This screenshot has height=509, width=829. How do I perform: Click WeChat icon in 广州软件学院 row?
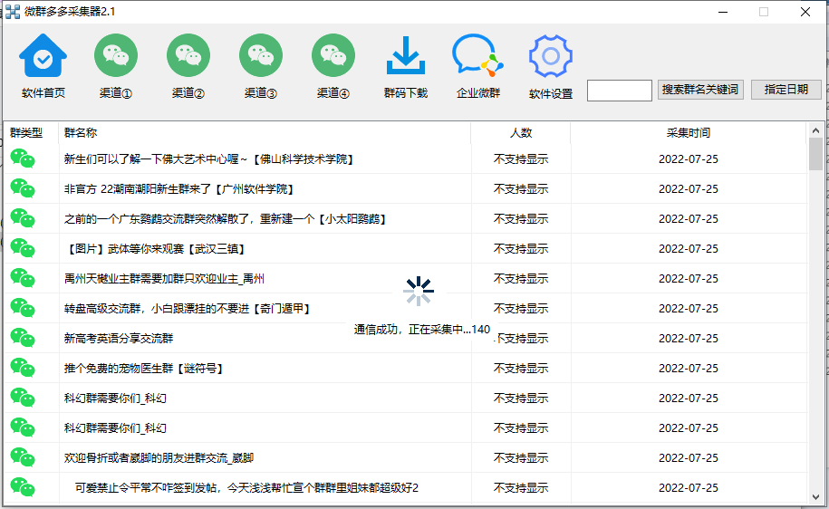(x=23, y=188)
